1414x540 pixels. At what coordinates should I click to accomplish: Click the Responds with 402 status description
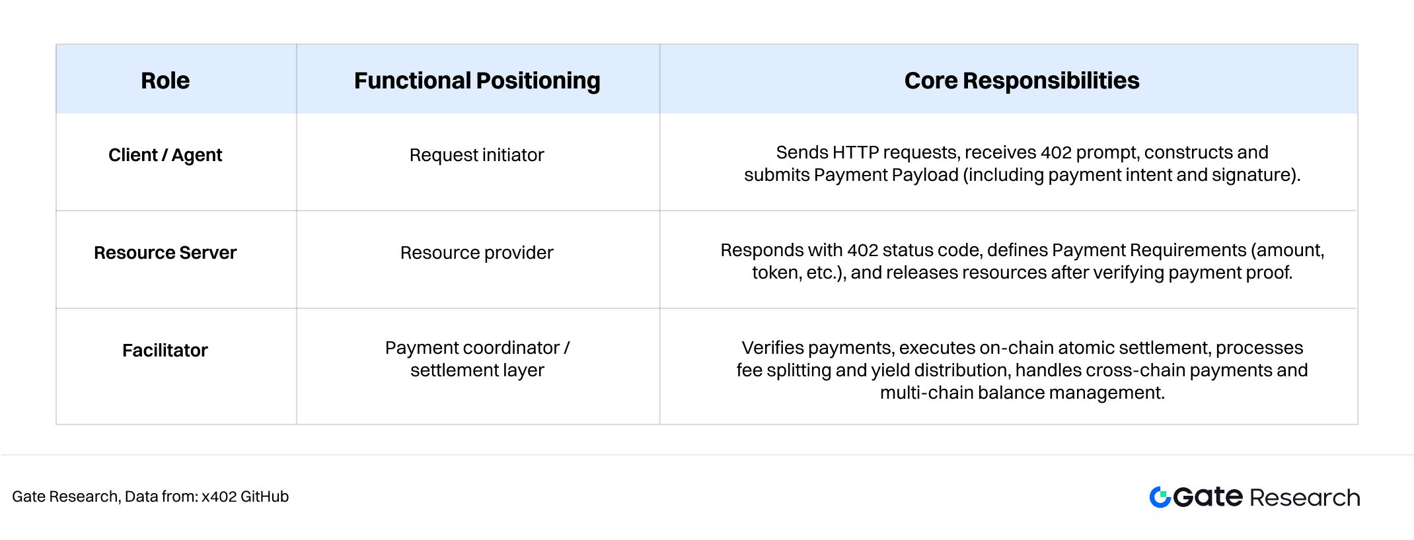click(1022, 261)
